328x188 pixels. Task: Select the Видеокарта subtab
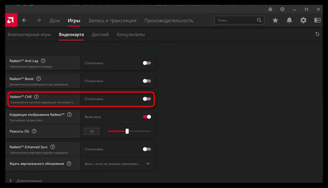[71, 35]
